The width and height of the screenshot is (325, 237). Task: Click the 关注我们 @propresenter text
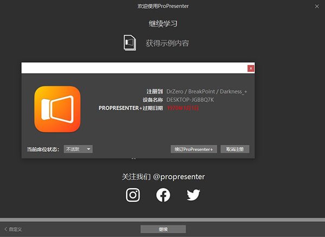(164, 177)
